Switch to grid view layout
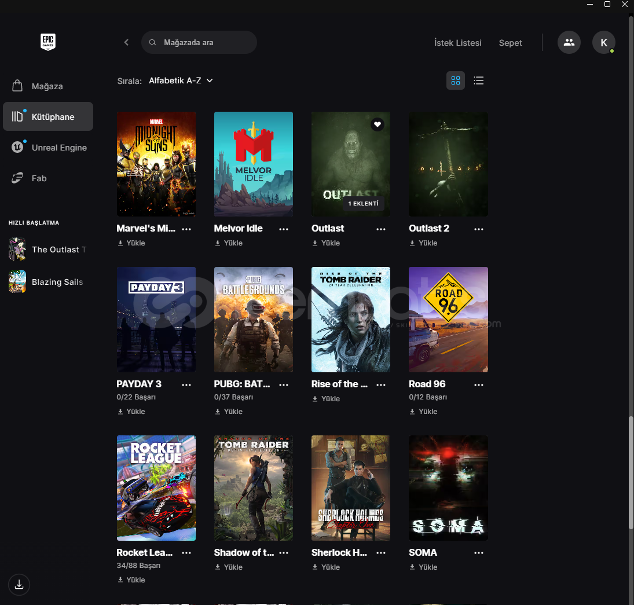This screenshot has height=605, width=634. [455, 80]
